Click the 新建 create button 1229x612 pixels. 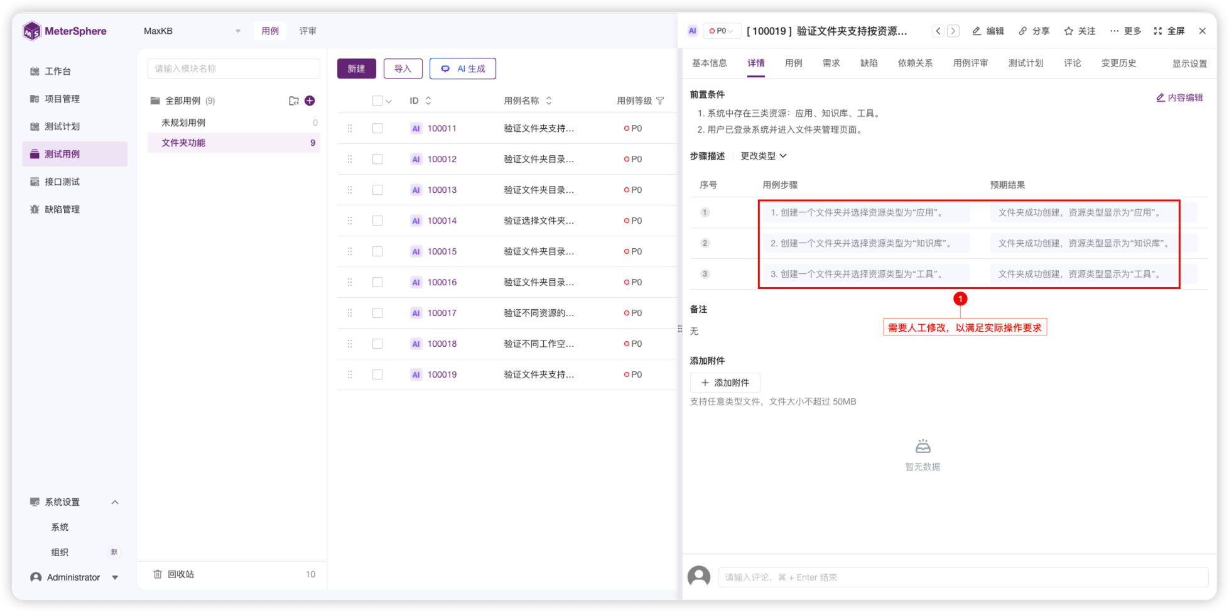pos(356,68)
